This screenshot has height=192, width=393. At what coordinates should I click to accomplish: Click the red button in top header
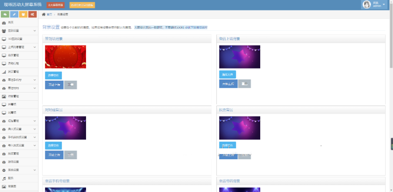[x=55, y=5]
